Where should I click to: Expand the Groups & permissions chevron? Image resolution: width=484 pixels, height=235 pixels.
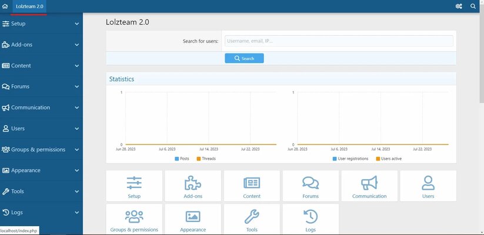[x=77, y=150]
